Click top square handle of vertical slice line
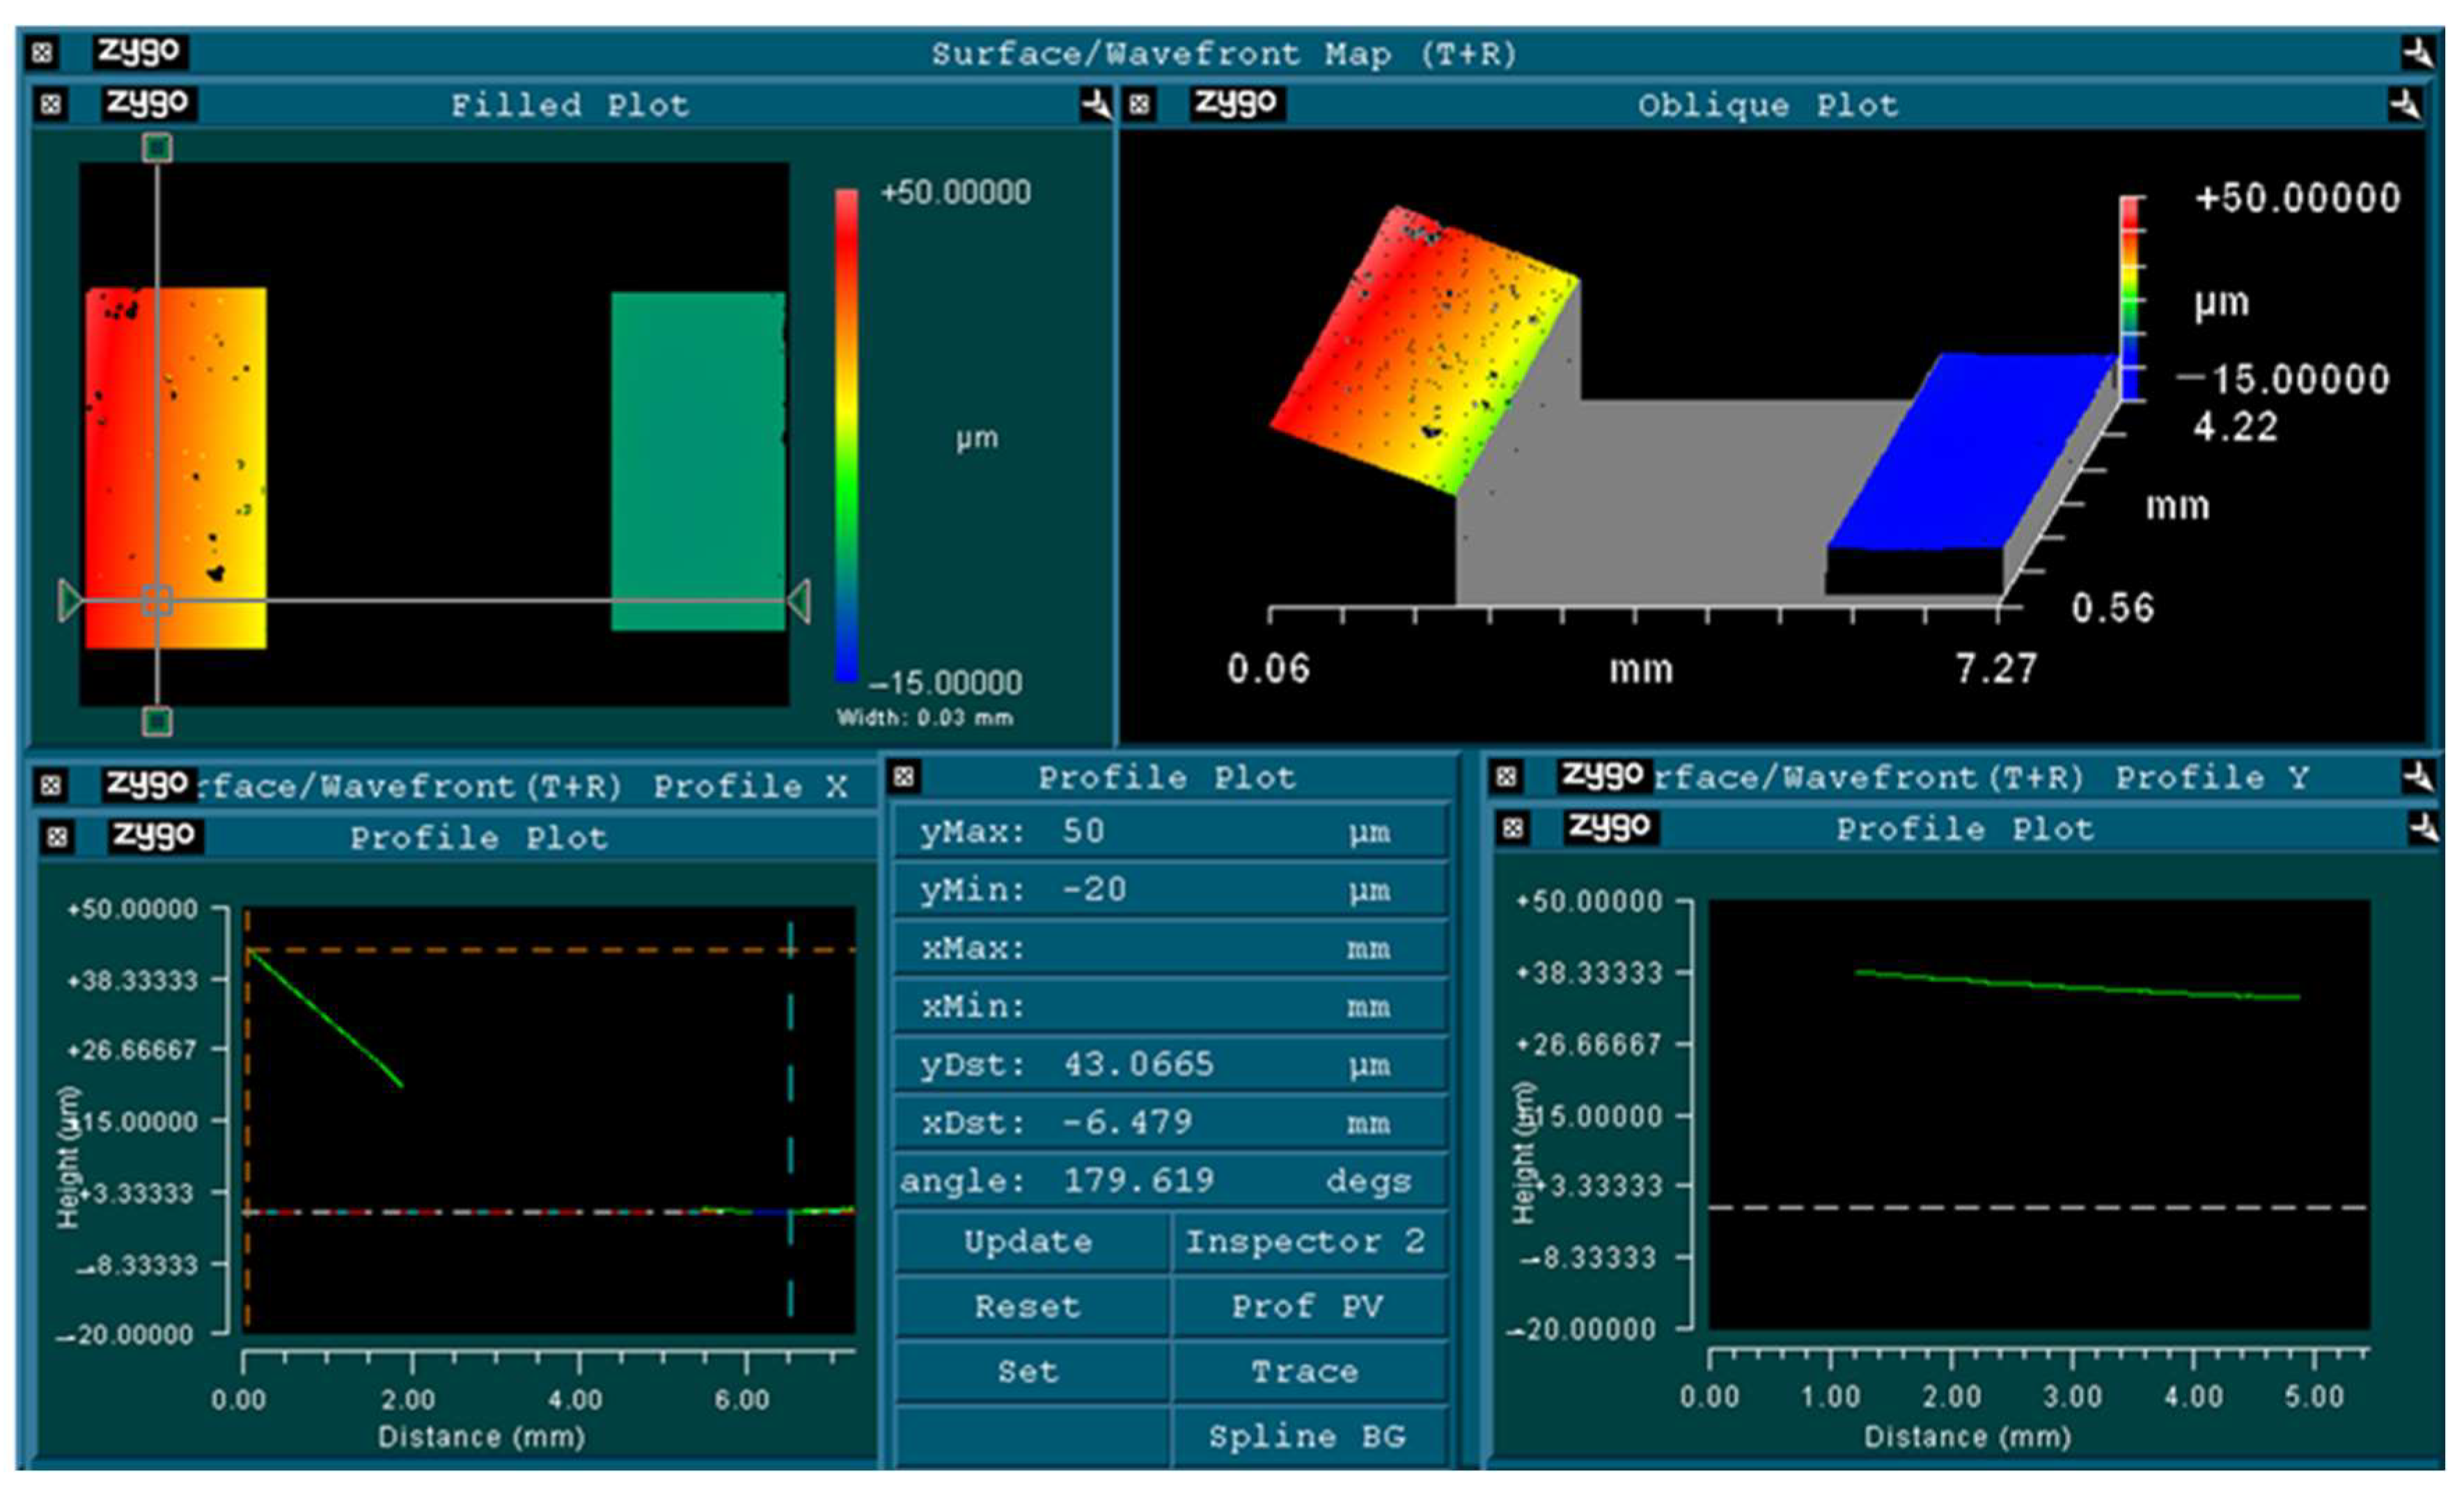 (157, 149)
